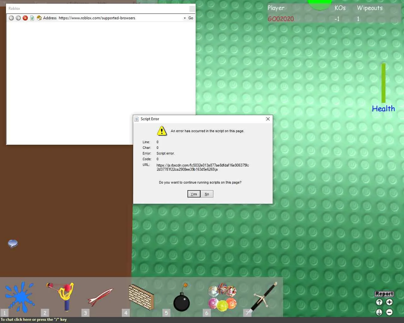
Task: Click the Script Error title text
Action: coord(150,119)
